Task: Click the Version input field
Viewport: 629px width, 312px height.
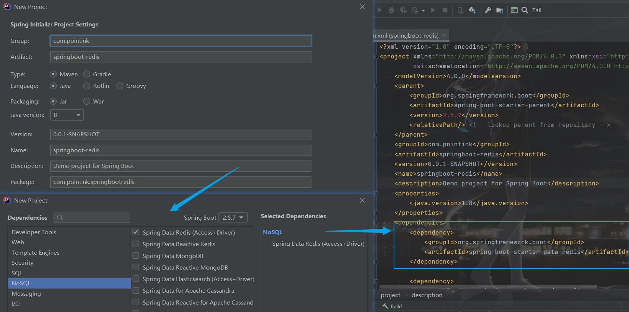Action: click(x=181, y=134)
